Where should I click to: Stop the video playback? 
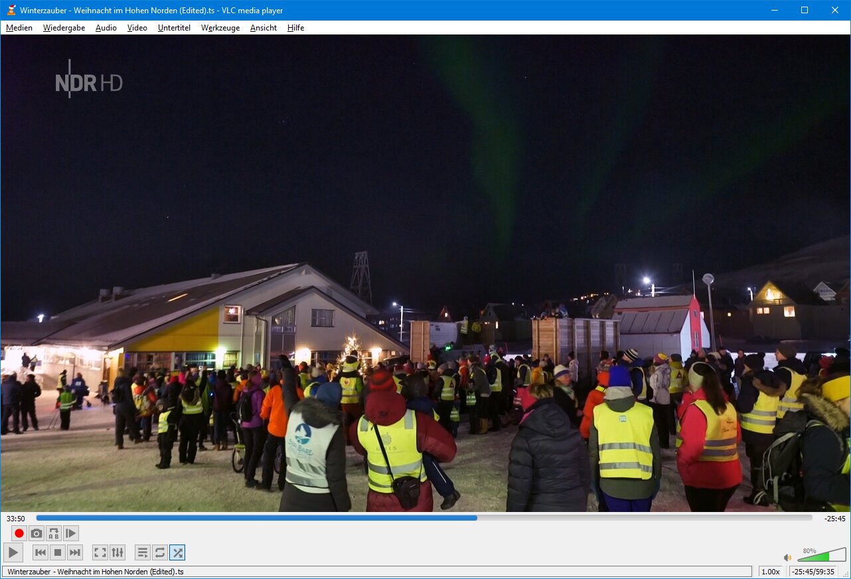tap(58, 552)
